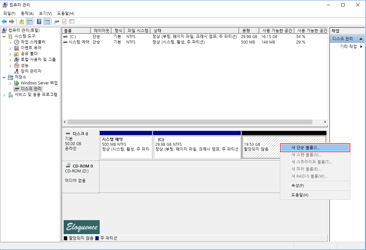Sort by the 파일 시스템 column header

pos(137,31)
